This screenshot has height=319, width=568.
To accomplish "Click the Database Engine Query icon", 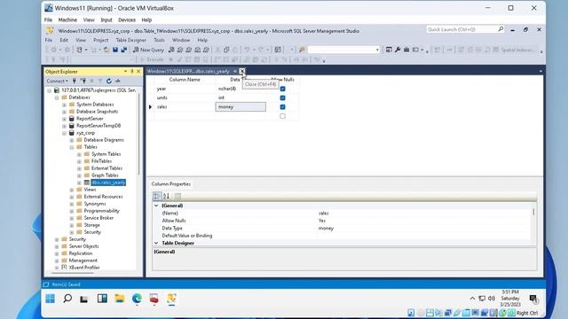I will click(171, 50).
